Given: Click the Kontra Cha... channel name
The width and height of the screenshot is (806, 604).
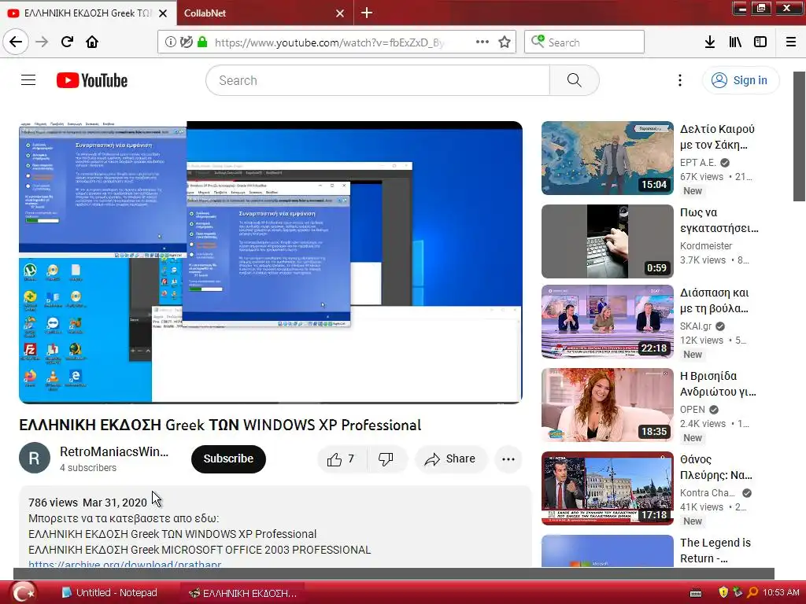Looking at the screenshot, I should [x=708, y=492].
